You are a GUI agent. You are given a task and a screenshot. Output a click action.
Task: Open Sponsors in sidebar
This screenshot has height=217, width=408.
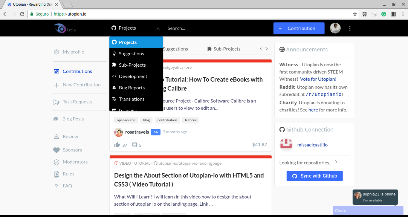[72, 150]
